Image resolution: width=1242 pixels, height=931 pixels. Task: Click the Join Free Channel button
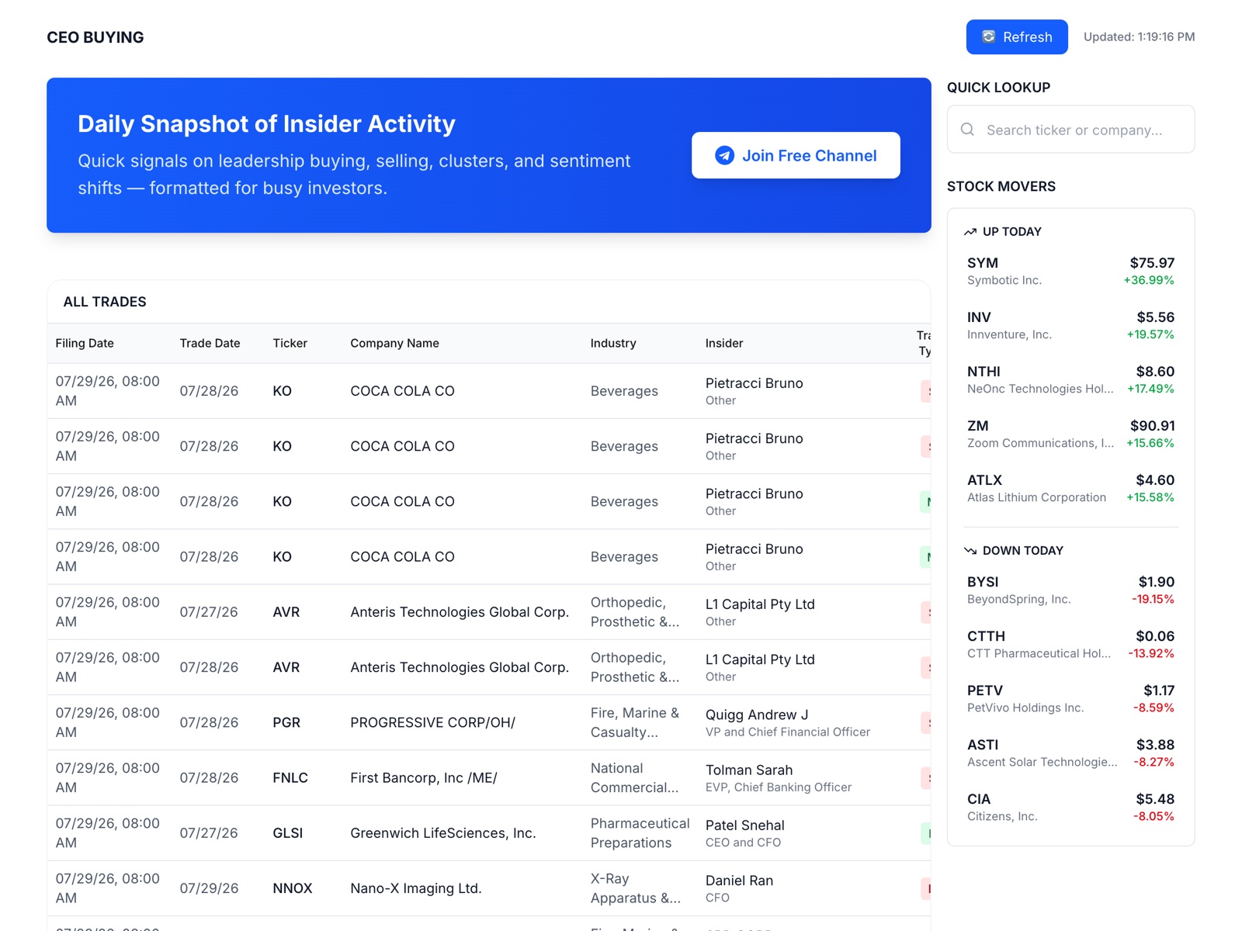(x=796, y=155)
